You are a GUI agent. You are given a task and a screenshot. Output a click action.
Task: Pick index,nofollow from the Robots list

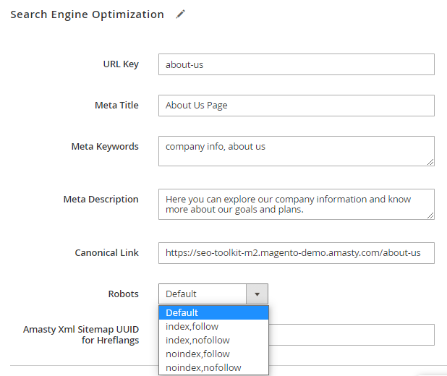213,341
